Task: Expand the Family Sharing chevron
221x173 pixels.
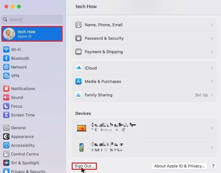Action: point(212,95)
